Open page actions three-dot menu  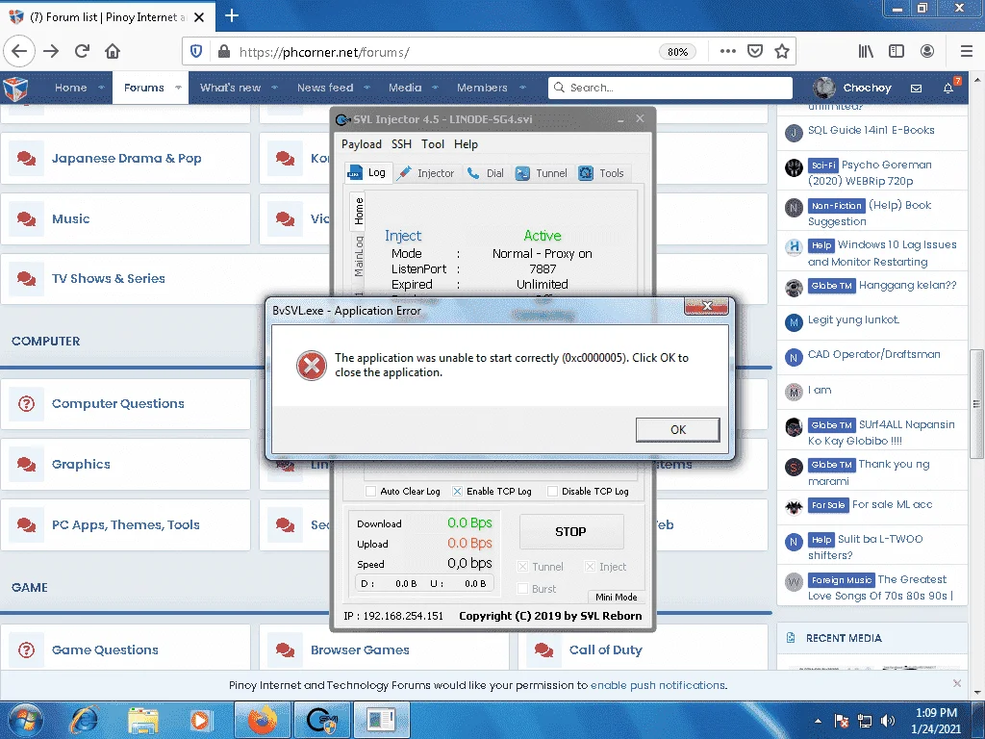[728, 52]
